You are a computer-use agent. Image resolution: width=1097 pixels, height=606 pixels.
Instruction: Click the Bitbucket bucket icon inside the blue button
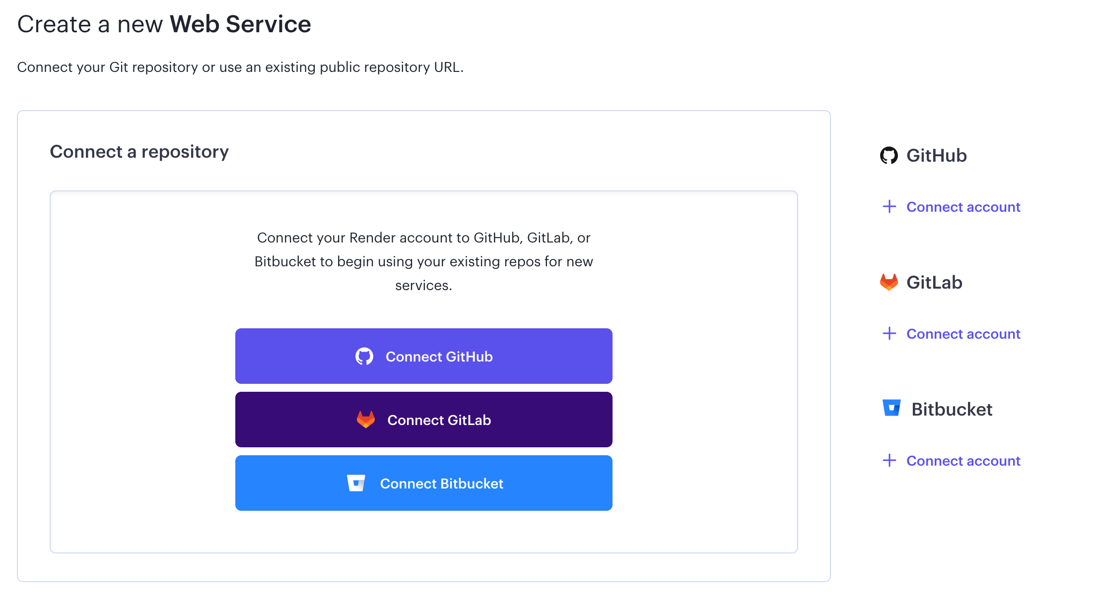coord(356,483)
